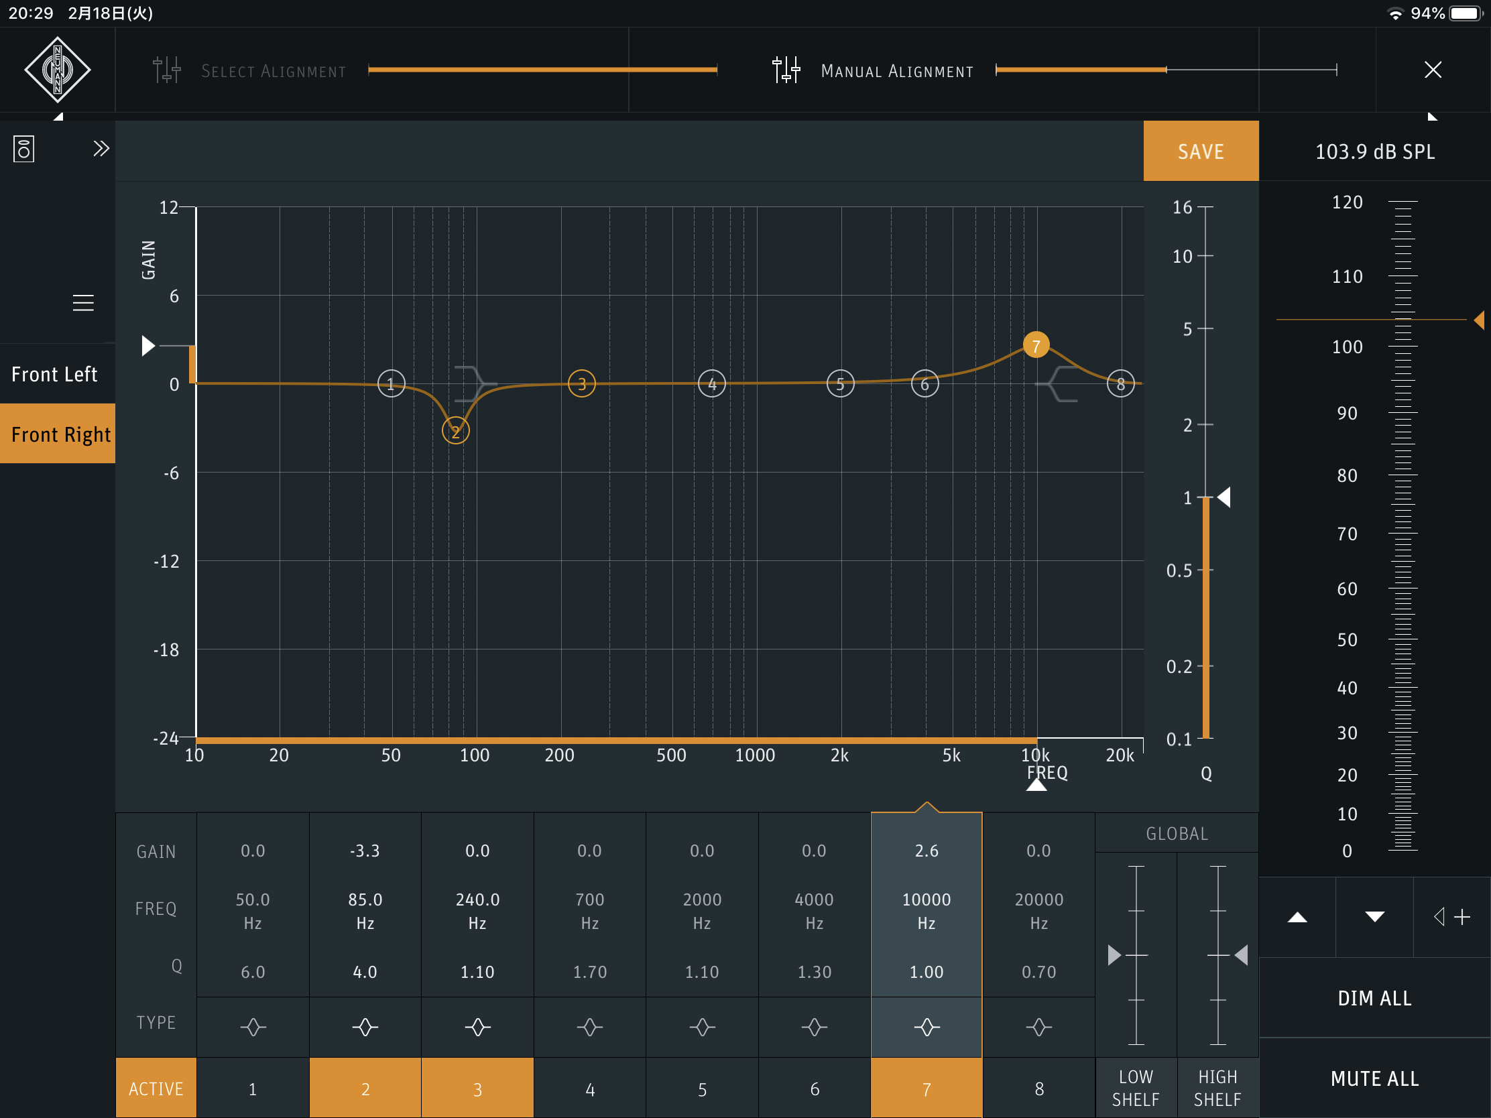Select the High Shelf global filter
Image resolution: width=1491 pixels, height=1118 pixels.
click(x=1217, y=1088)
